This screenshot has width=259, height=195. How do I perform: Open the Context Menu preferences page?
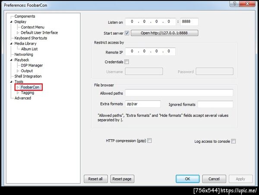click(32, 27)
